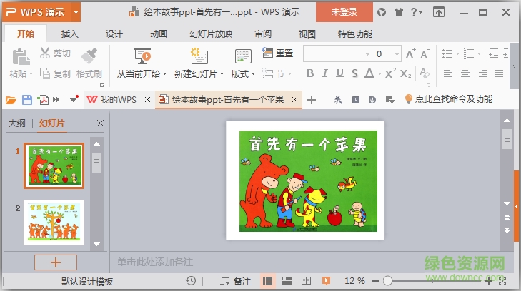Viewport: 521px width, 291px height.
Task: Click the Cut (剪切) scissors icon
Action: (45, 53)
